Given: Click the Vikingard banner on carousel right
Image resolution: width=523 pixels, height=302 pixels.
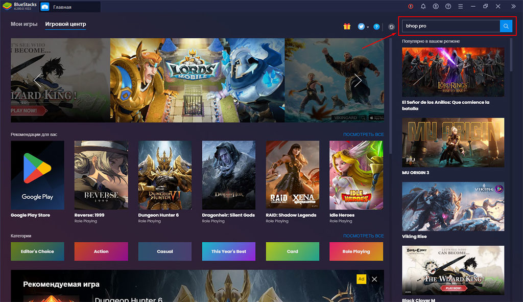Looking at the screenshot, I should point(334,80).
